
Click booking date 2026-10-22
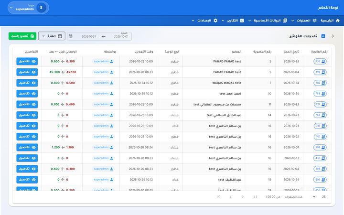[291, 137]
